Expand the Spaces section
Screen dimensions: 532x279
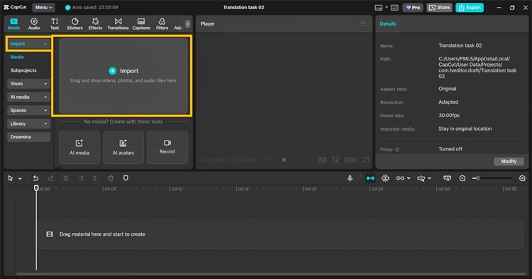[x=28, y=110]
